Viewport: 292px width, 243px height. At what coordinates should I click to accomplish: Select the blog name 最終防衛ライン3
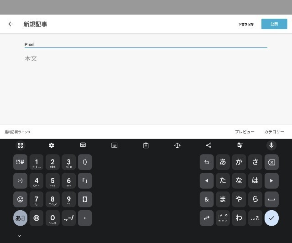click(x=17, y=132)
